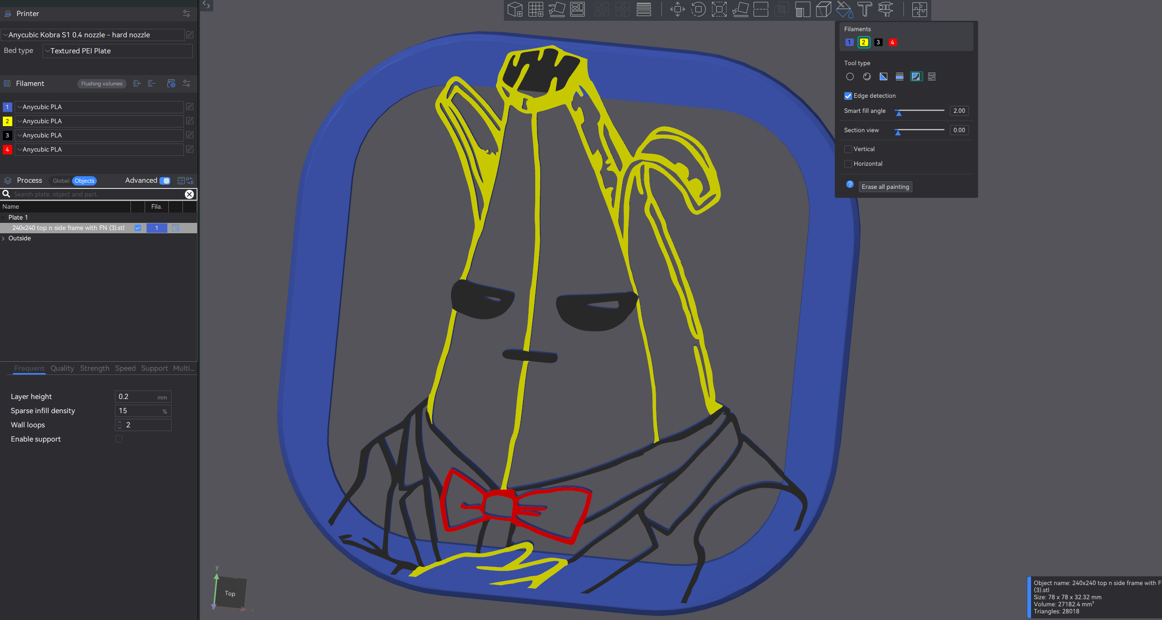Toggle printable checkbox for the stl object
The height and width of the screenshot is (620, 1162).
point(138,228)
